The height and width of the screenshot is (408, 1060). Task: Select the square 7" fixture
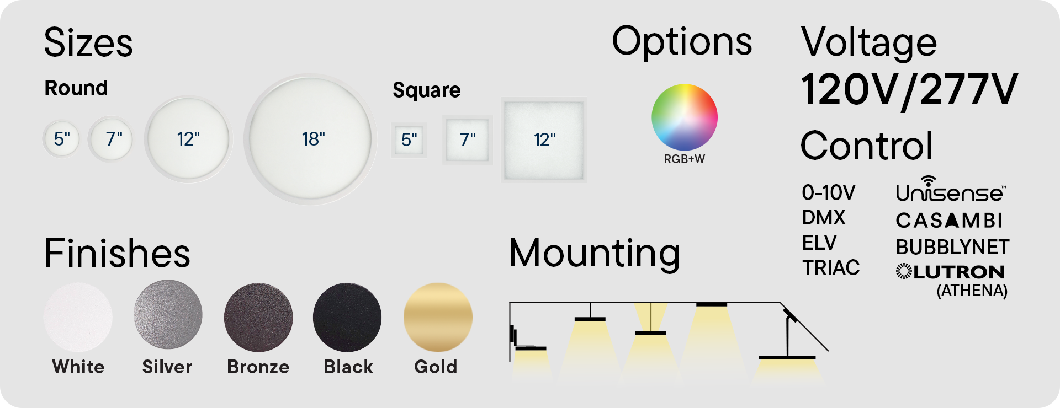[x=467, y=139]
